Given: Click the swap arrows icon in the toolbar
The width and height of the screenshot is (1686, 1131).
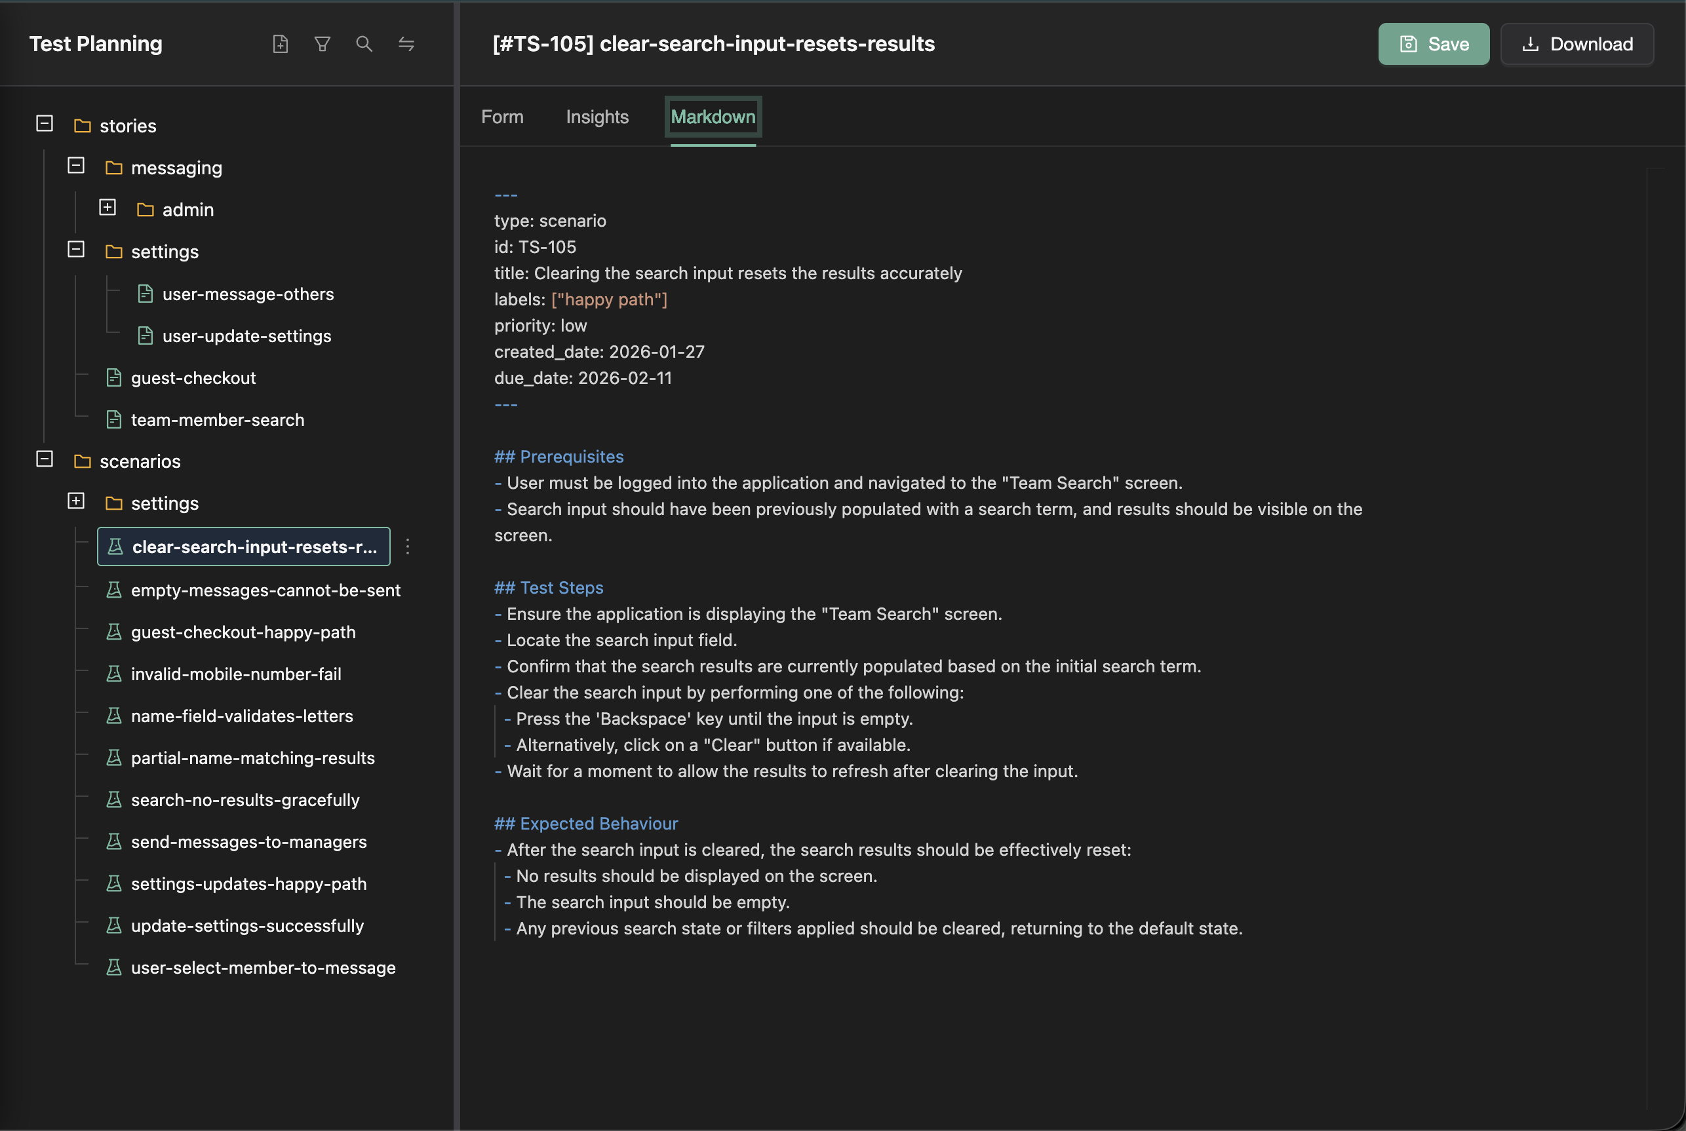Looking at the screenshot, I should (407, 44).
